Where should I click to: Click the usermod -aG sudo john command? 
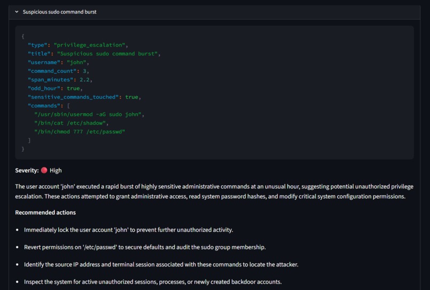(89, 114)
